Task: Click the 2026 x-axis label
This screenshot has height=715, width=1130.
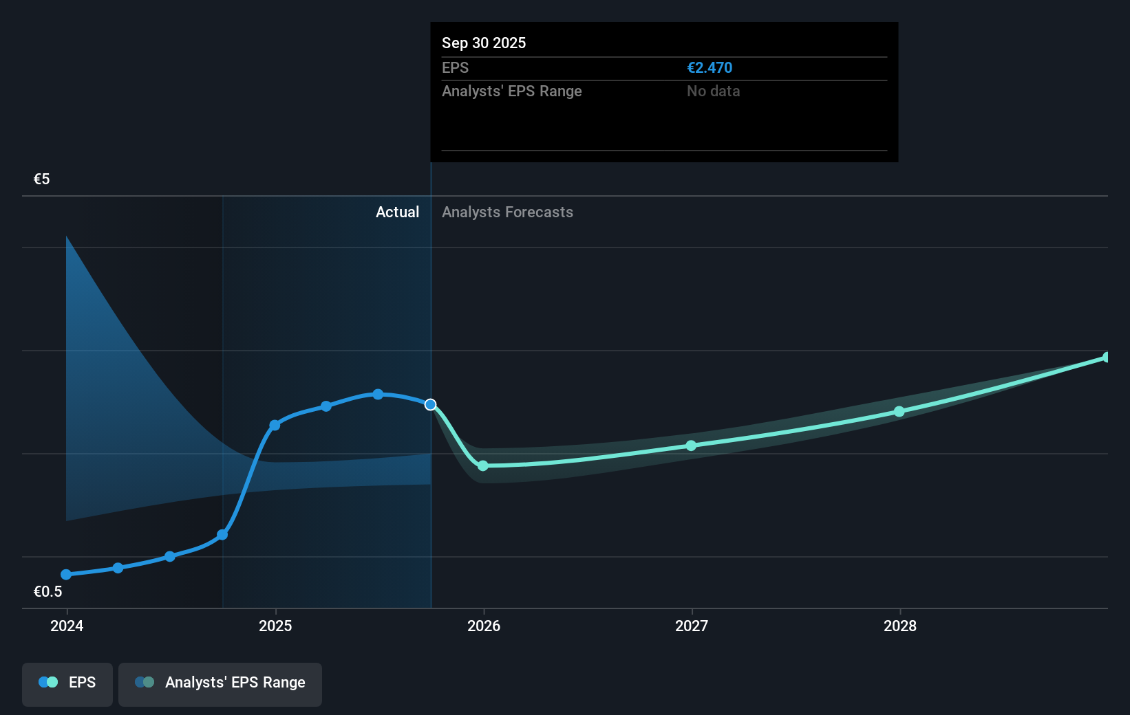Action: click(483, 626)
